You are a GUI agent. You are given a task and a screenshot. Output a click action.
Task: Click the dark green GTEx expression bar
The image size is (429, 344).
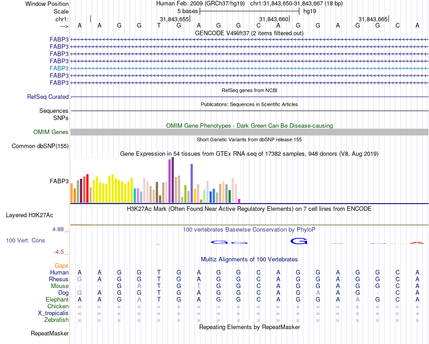click(x=230, y=196)
